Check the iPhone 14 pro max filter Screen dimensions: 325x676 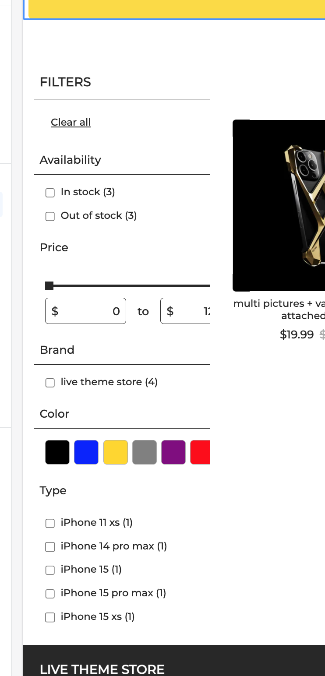[x=50, y=546]
